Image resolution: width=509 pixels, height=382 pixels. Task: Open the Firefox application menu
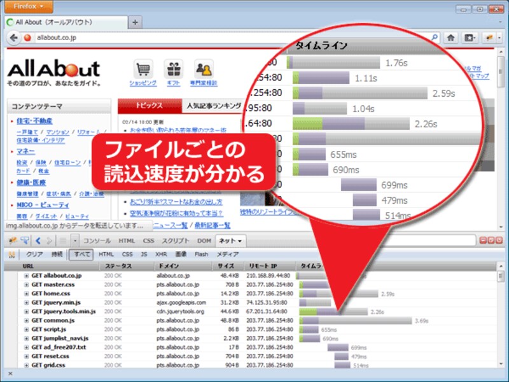tap(29, 6)
